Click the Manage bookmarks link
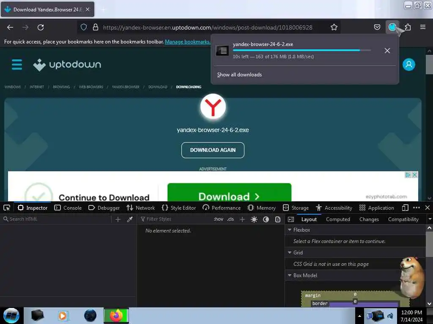Viewport: 433px width, 324px height. pyautogui.click(x=187, y=42)
